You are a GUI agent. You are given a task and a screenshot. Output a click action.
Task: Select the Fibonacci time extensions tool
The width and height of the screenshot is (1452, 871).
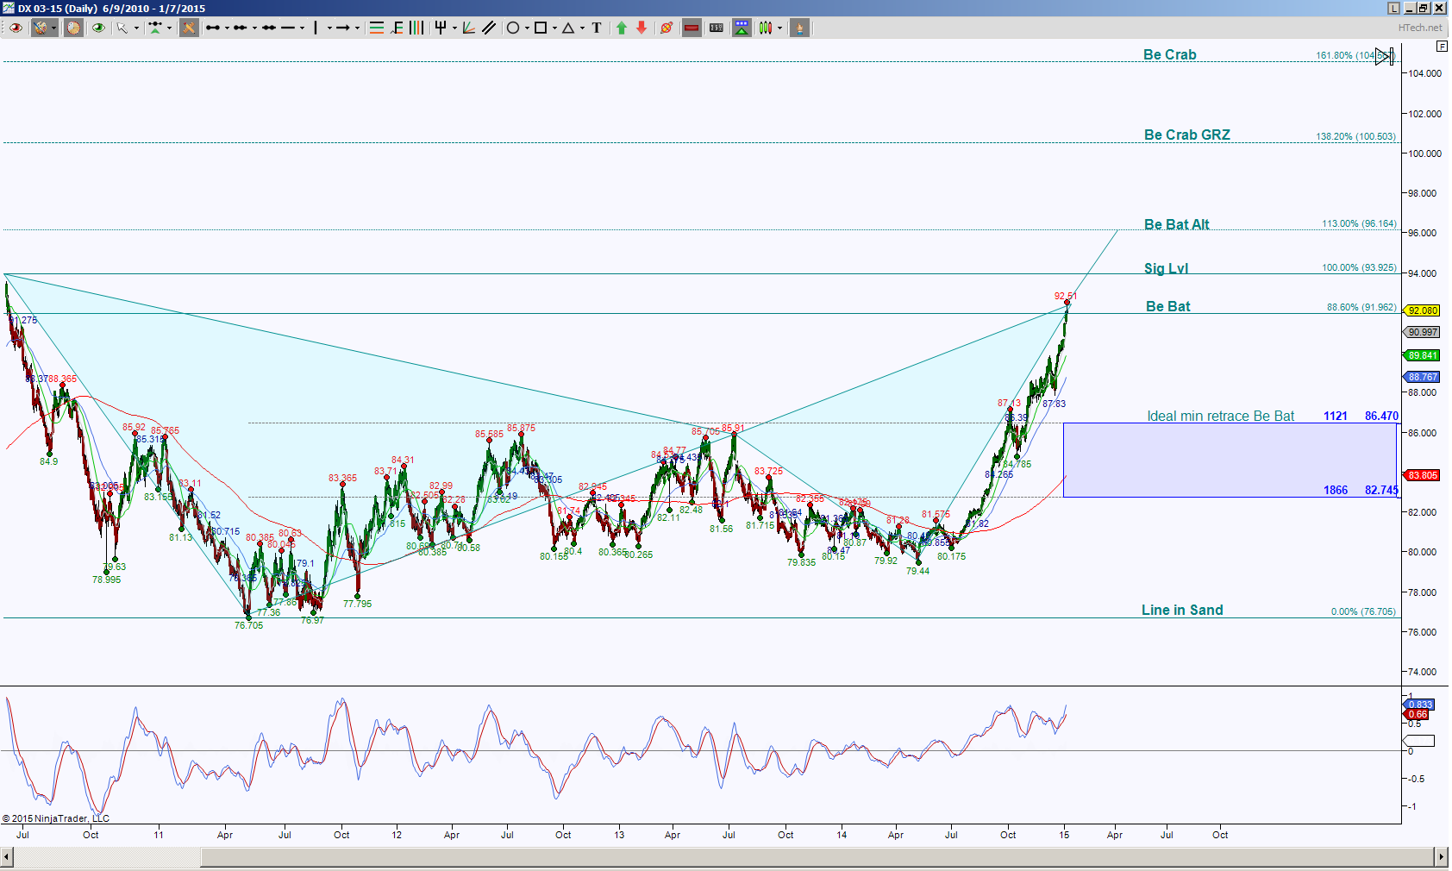point(416,28)
